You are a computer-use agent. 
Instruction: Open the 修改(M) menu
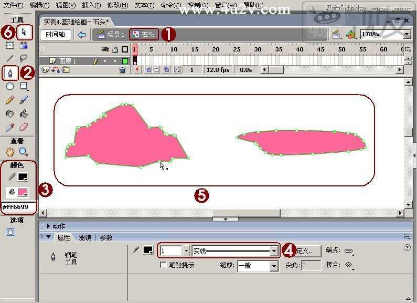pyautogui.click(x=118, y=5)
